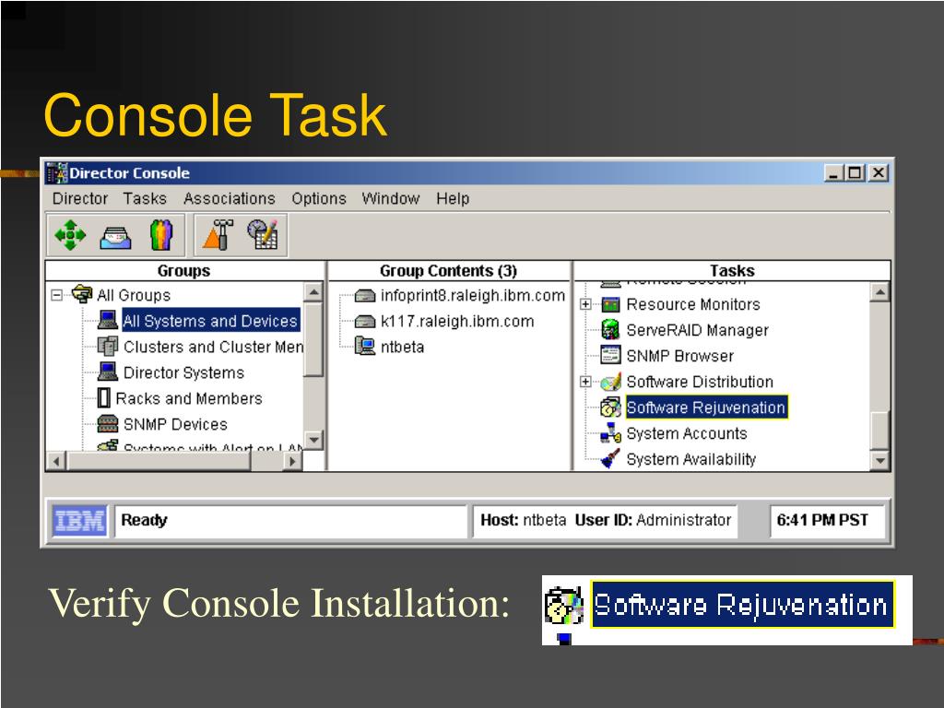
Task: Collapse the All Groups tree node
Action: coord(56,295)
